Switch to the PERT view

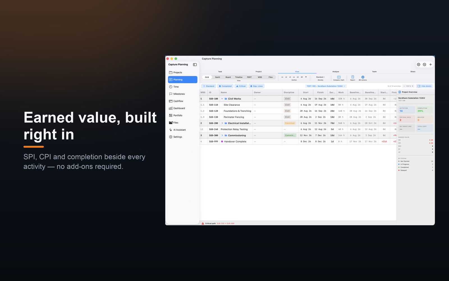coord(249,77)
